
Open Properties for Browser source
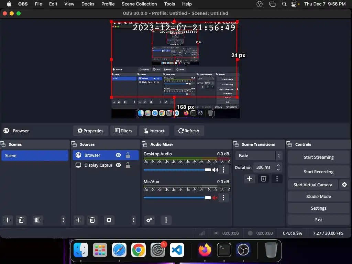(91, 131)
